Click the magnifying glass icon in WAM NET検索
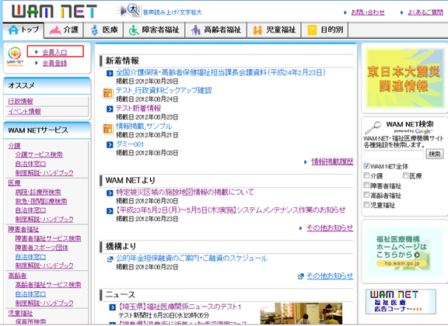This screenshot has width=448, height=326. click(x=373, y=127)
